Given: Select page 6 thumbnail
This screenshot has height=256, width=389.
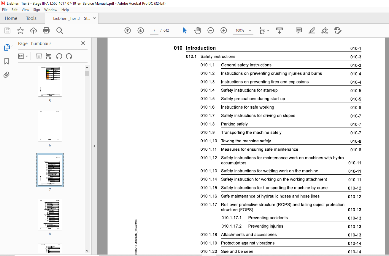Looking at the screenshot, I should [x=50, y=125].
